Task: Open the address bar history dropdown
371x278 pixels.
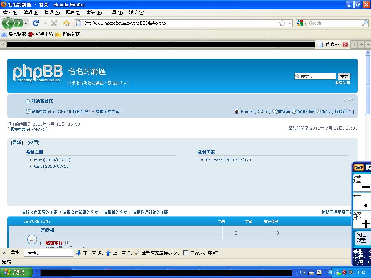Action: pos(289,23)
